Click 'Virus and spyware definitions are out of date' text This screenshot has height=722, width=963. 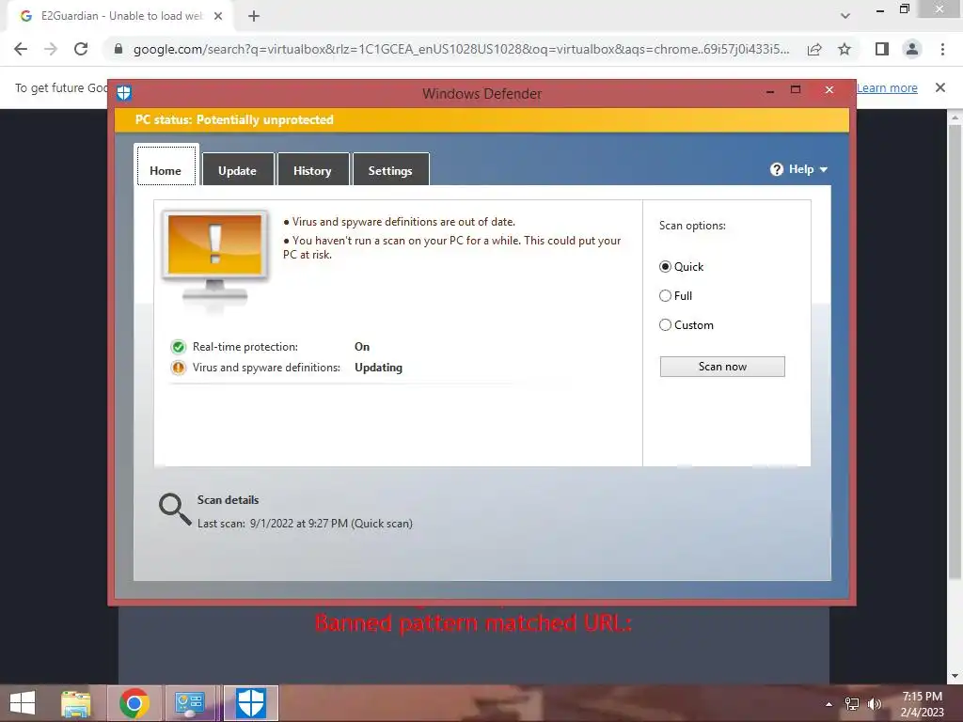[403, 222]
